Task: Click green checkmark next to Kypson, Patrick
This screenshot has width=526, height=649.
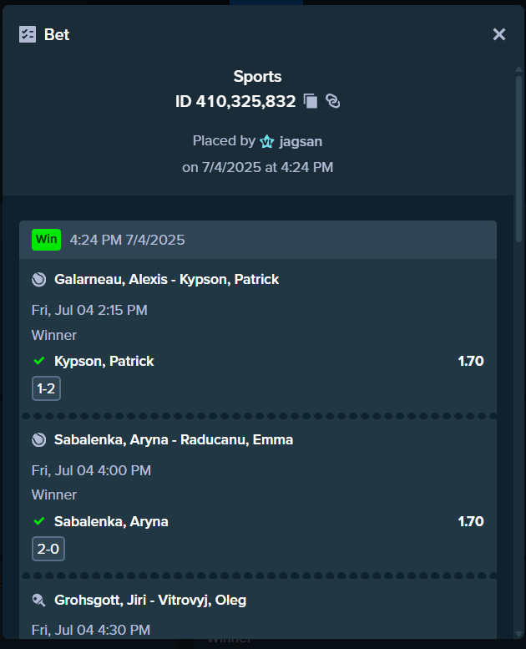Action: [39, 361]
